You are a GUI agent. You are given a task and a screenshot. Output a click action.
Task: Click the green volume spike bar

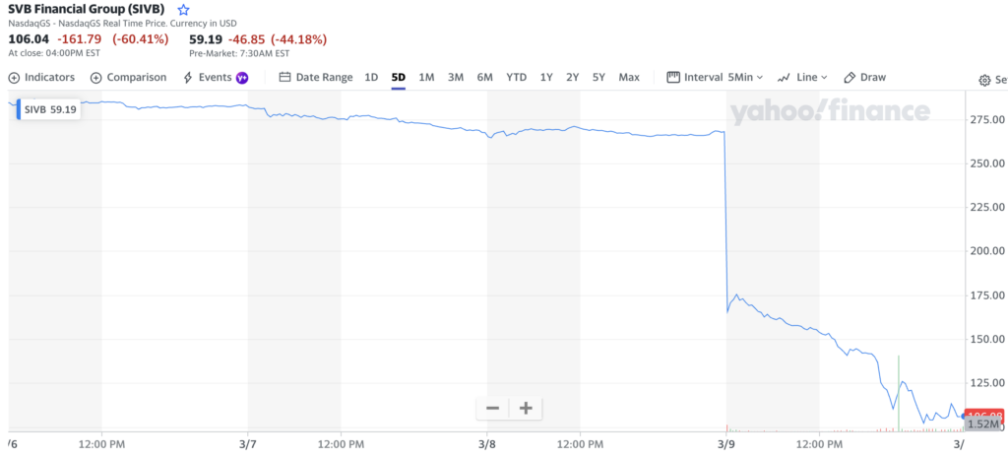(899, 394)
